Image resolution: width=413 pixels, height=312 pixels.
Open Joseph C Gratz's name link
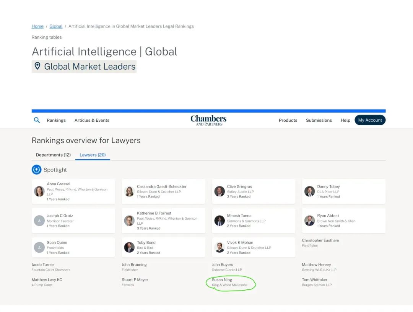coord(60,216)
